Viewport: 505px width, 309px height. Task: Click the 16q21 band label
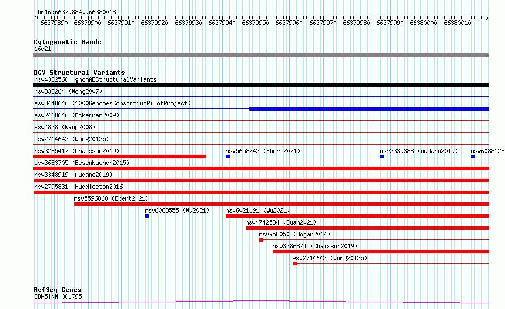click(x=43, y=49)
